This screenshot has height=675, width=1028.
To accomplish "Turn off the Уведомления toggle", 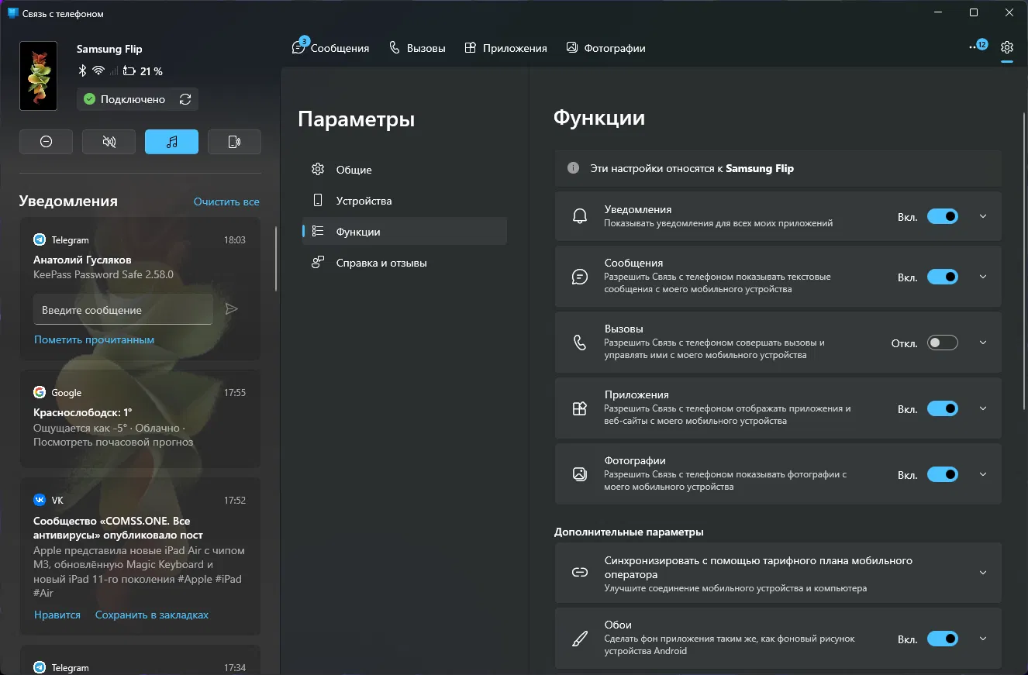I will tap(943, 216).
